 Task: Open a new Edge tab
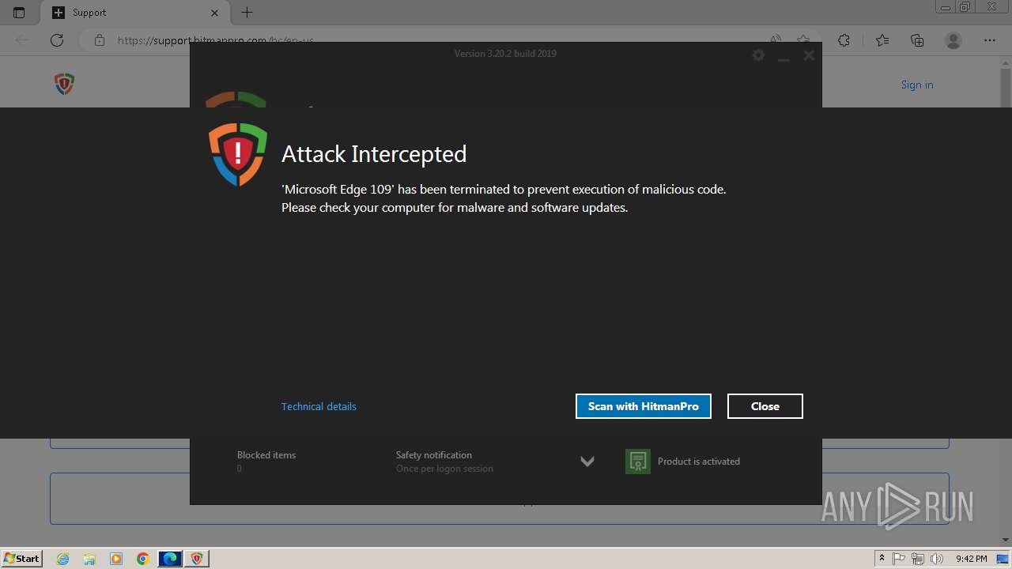tap(247, 13)
